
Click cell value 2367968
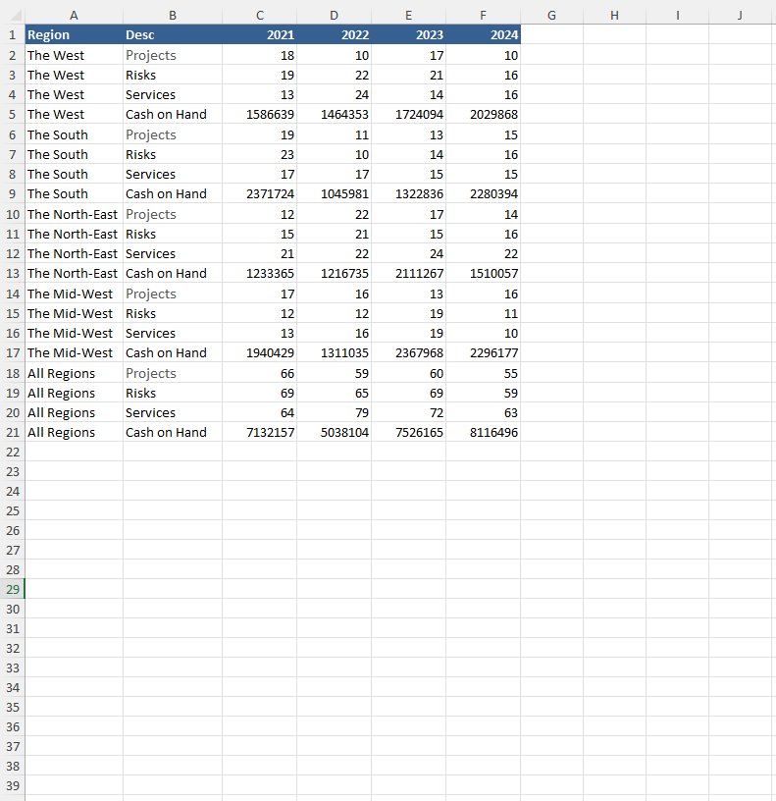[x=408, y=353]
